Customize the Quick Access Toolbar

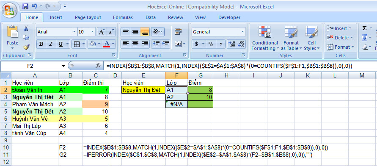pos(65,6)
